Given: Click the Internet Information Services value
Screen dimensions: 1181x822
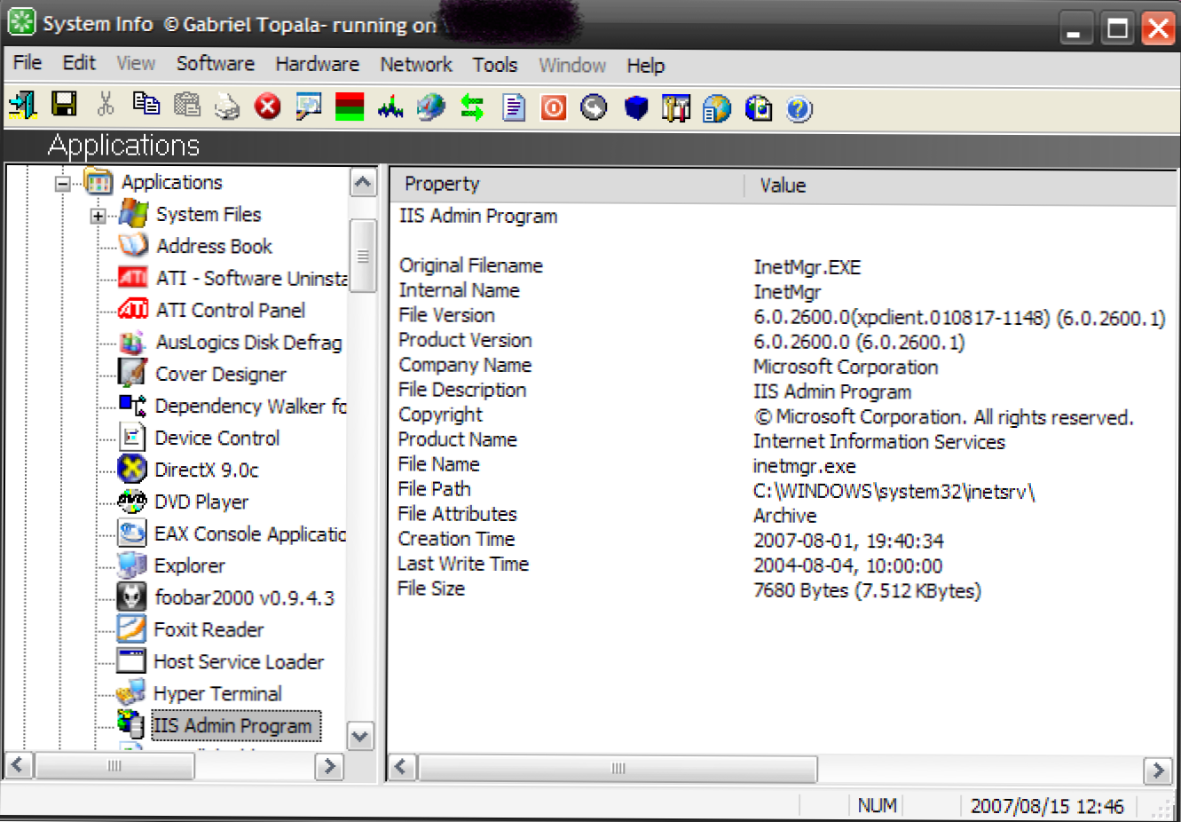Looking at the screenshot, I should point(878,441).
